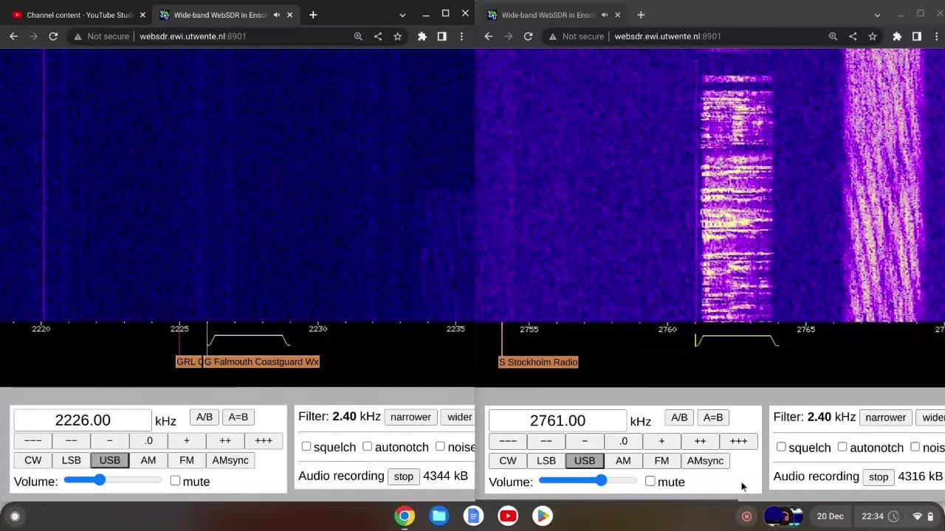The width and height of the screenshot is (945, 531).
Task: Open date indicator showing 20 Dec
Action: pos(830,516)
